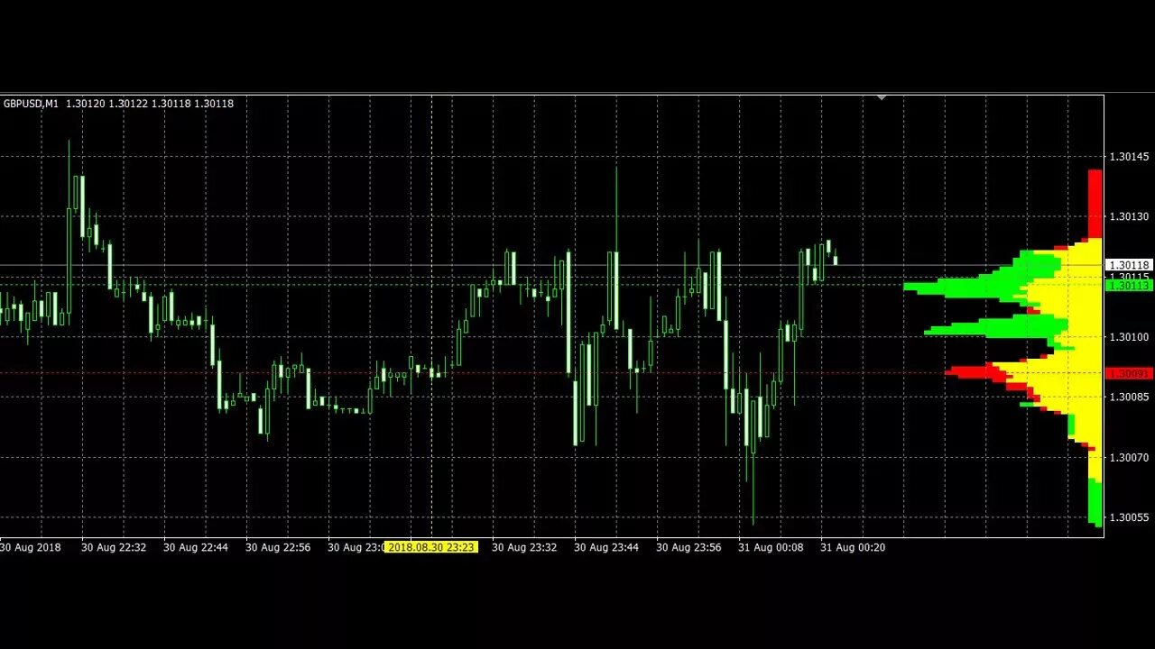Click the 30 Aug 22:44 time label

196,547
